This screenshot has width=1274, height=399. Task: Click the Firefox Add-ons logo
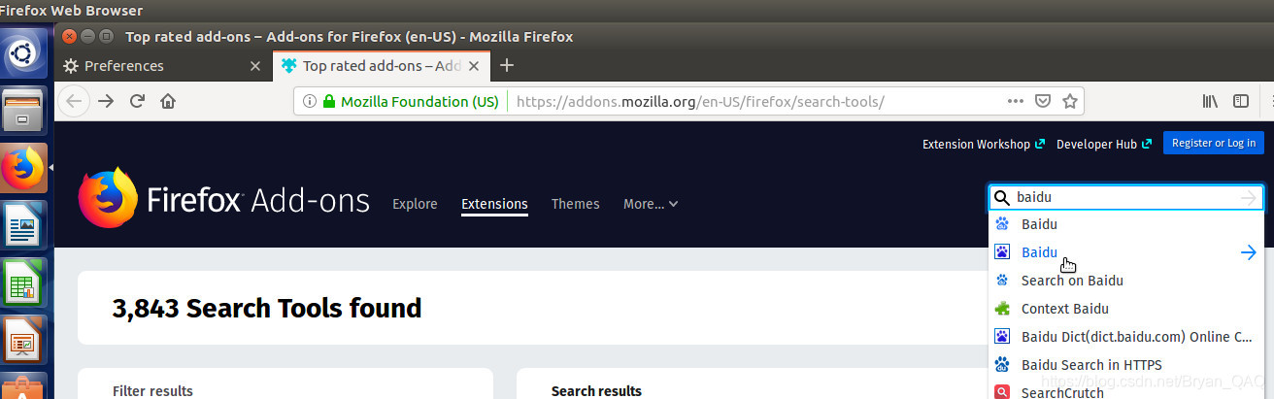coord(224,200)
